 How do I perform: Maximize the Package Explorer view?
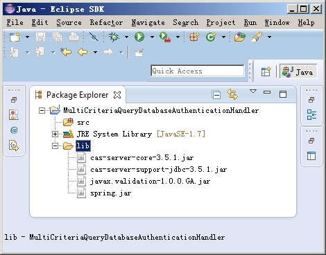click(283, 94)
